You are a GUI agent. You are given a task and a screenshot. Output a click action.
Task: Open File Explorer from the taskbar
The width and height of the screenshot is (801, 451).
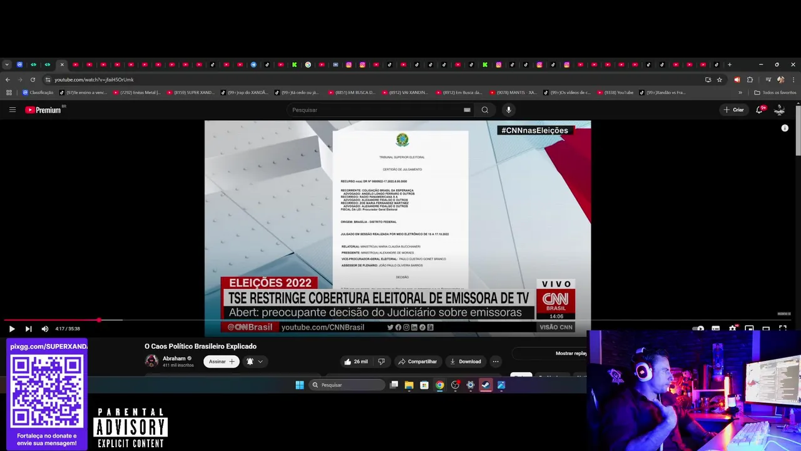coord(409,385)
